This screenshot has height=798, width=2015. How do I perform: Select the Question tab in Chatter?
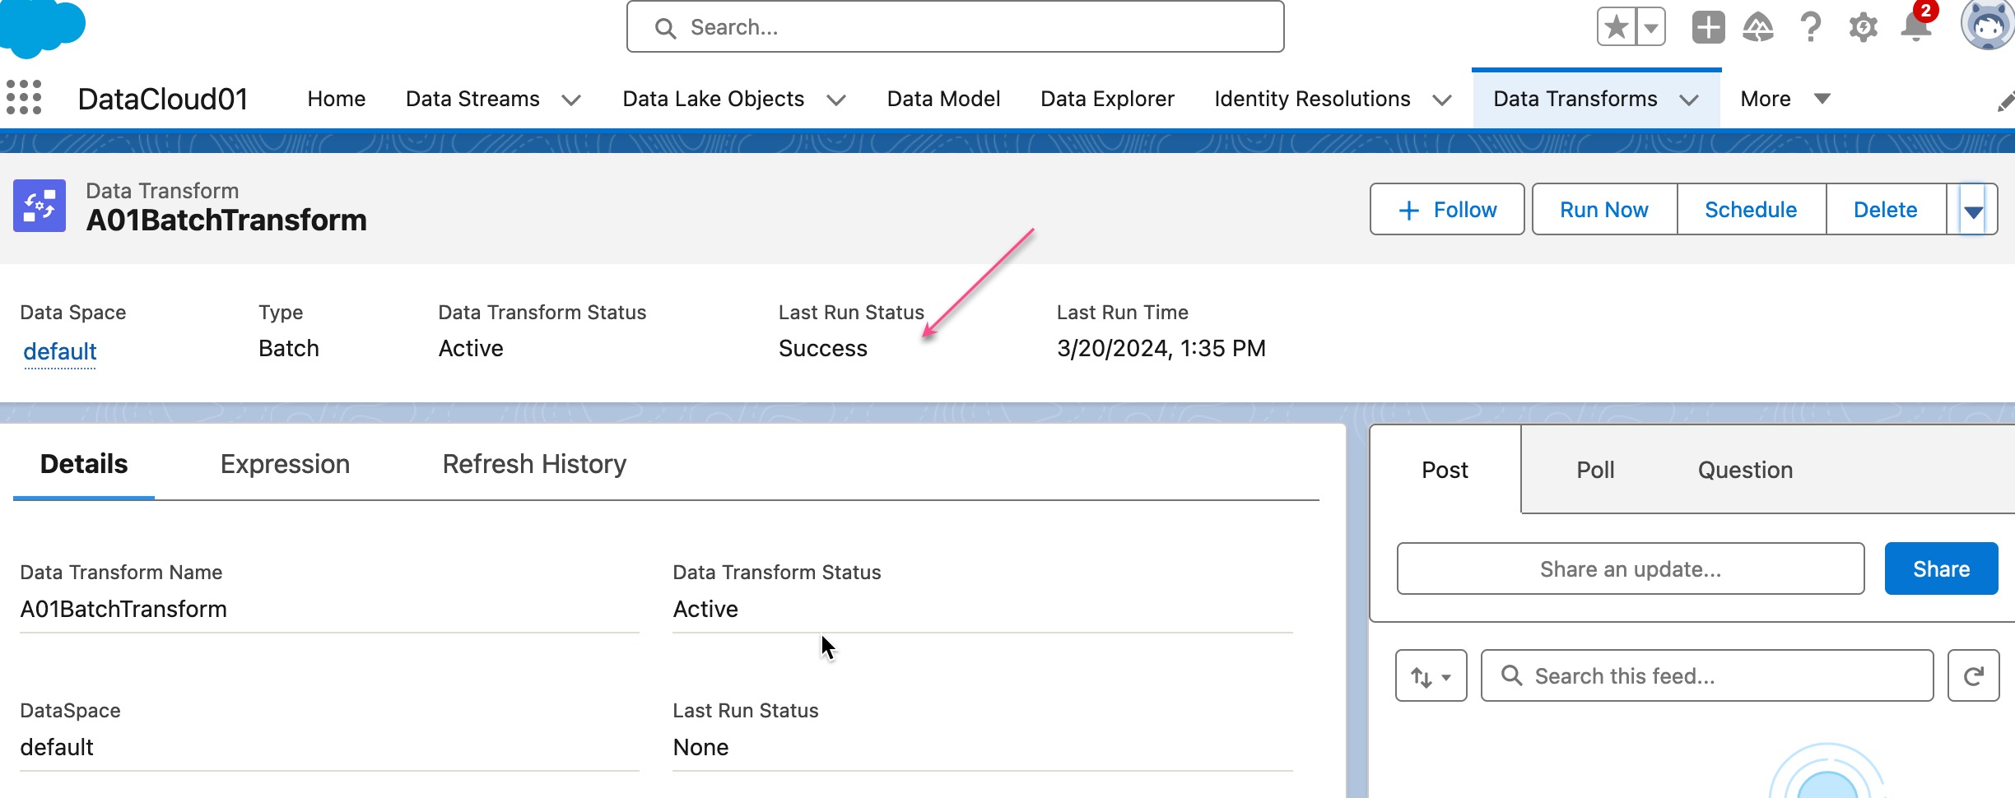point(1745,470)
